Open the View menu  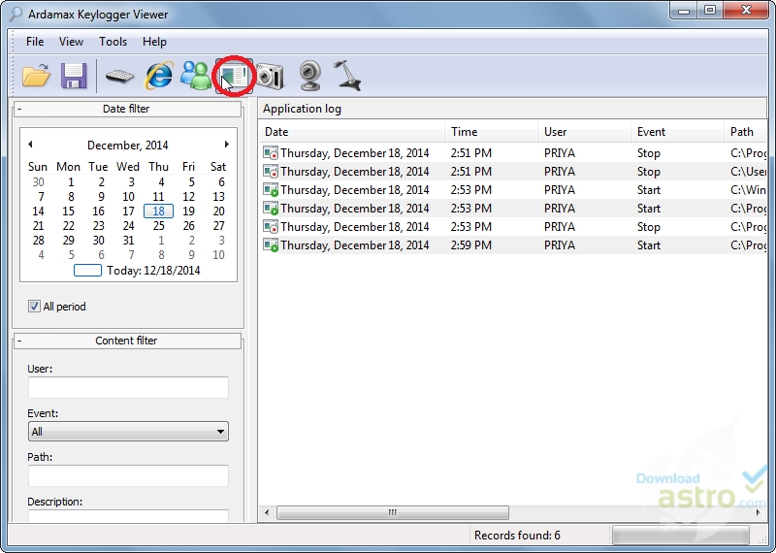click(x=71, y=42)
